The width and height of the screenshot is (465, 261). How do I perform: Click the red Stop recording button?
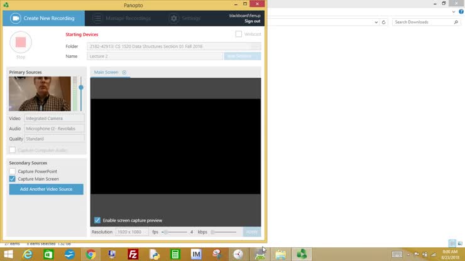21,43
